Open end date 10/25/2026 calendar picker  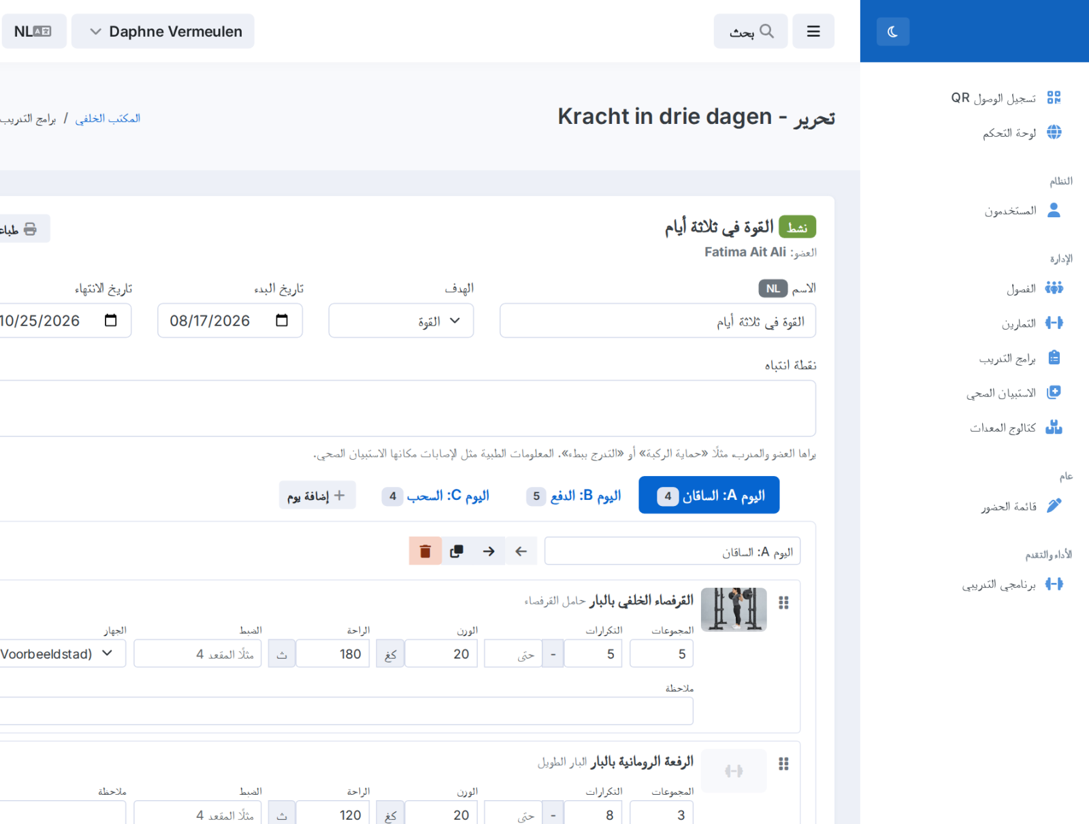tap(111, 321)
